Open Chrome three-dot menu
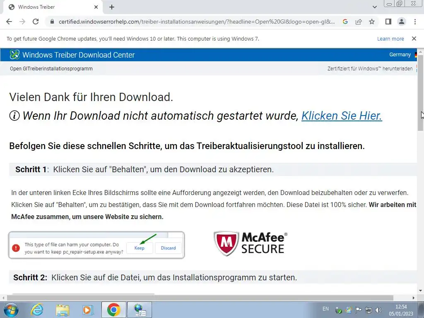 coord(415,22)
